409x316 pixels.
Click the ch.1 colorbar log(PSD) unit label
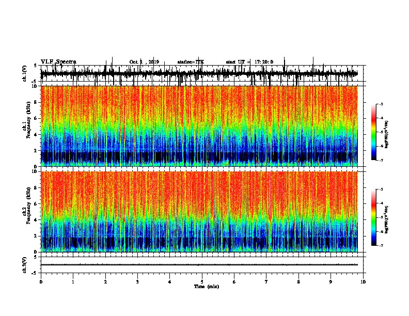point(387,135)
